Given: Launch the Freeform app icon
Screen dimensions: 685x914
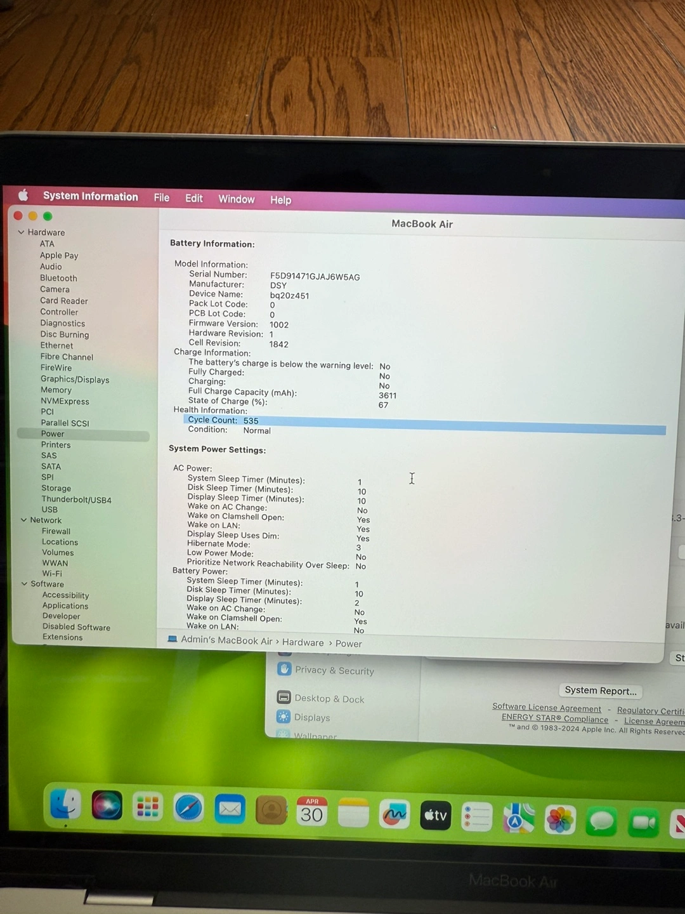Looking at the screenshot, I should pos(395,814).
